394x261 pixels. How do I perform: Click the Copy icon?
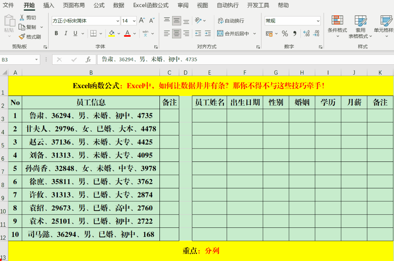(x=22, y=27)
